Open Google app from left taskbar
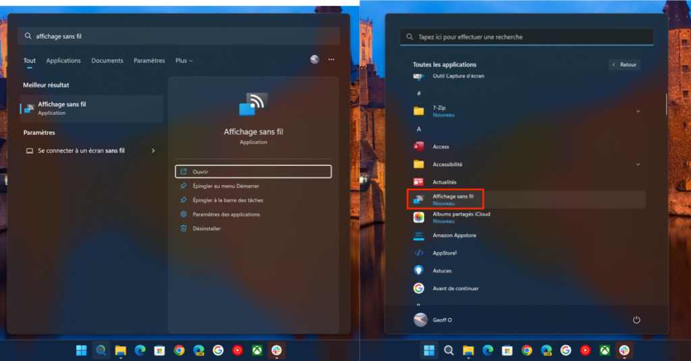The image size is (691, 361). pos(218,350)
